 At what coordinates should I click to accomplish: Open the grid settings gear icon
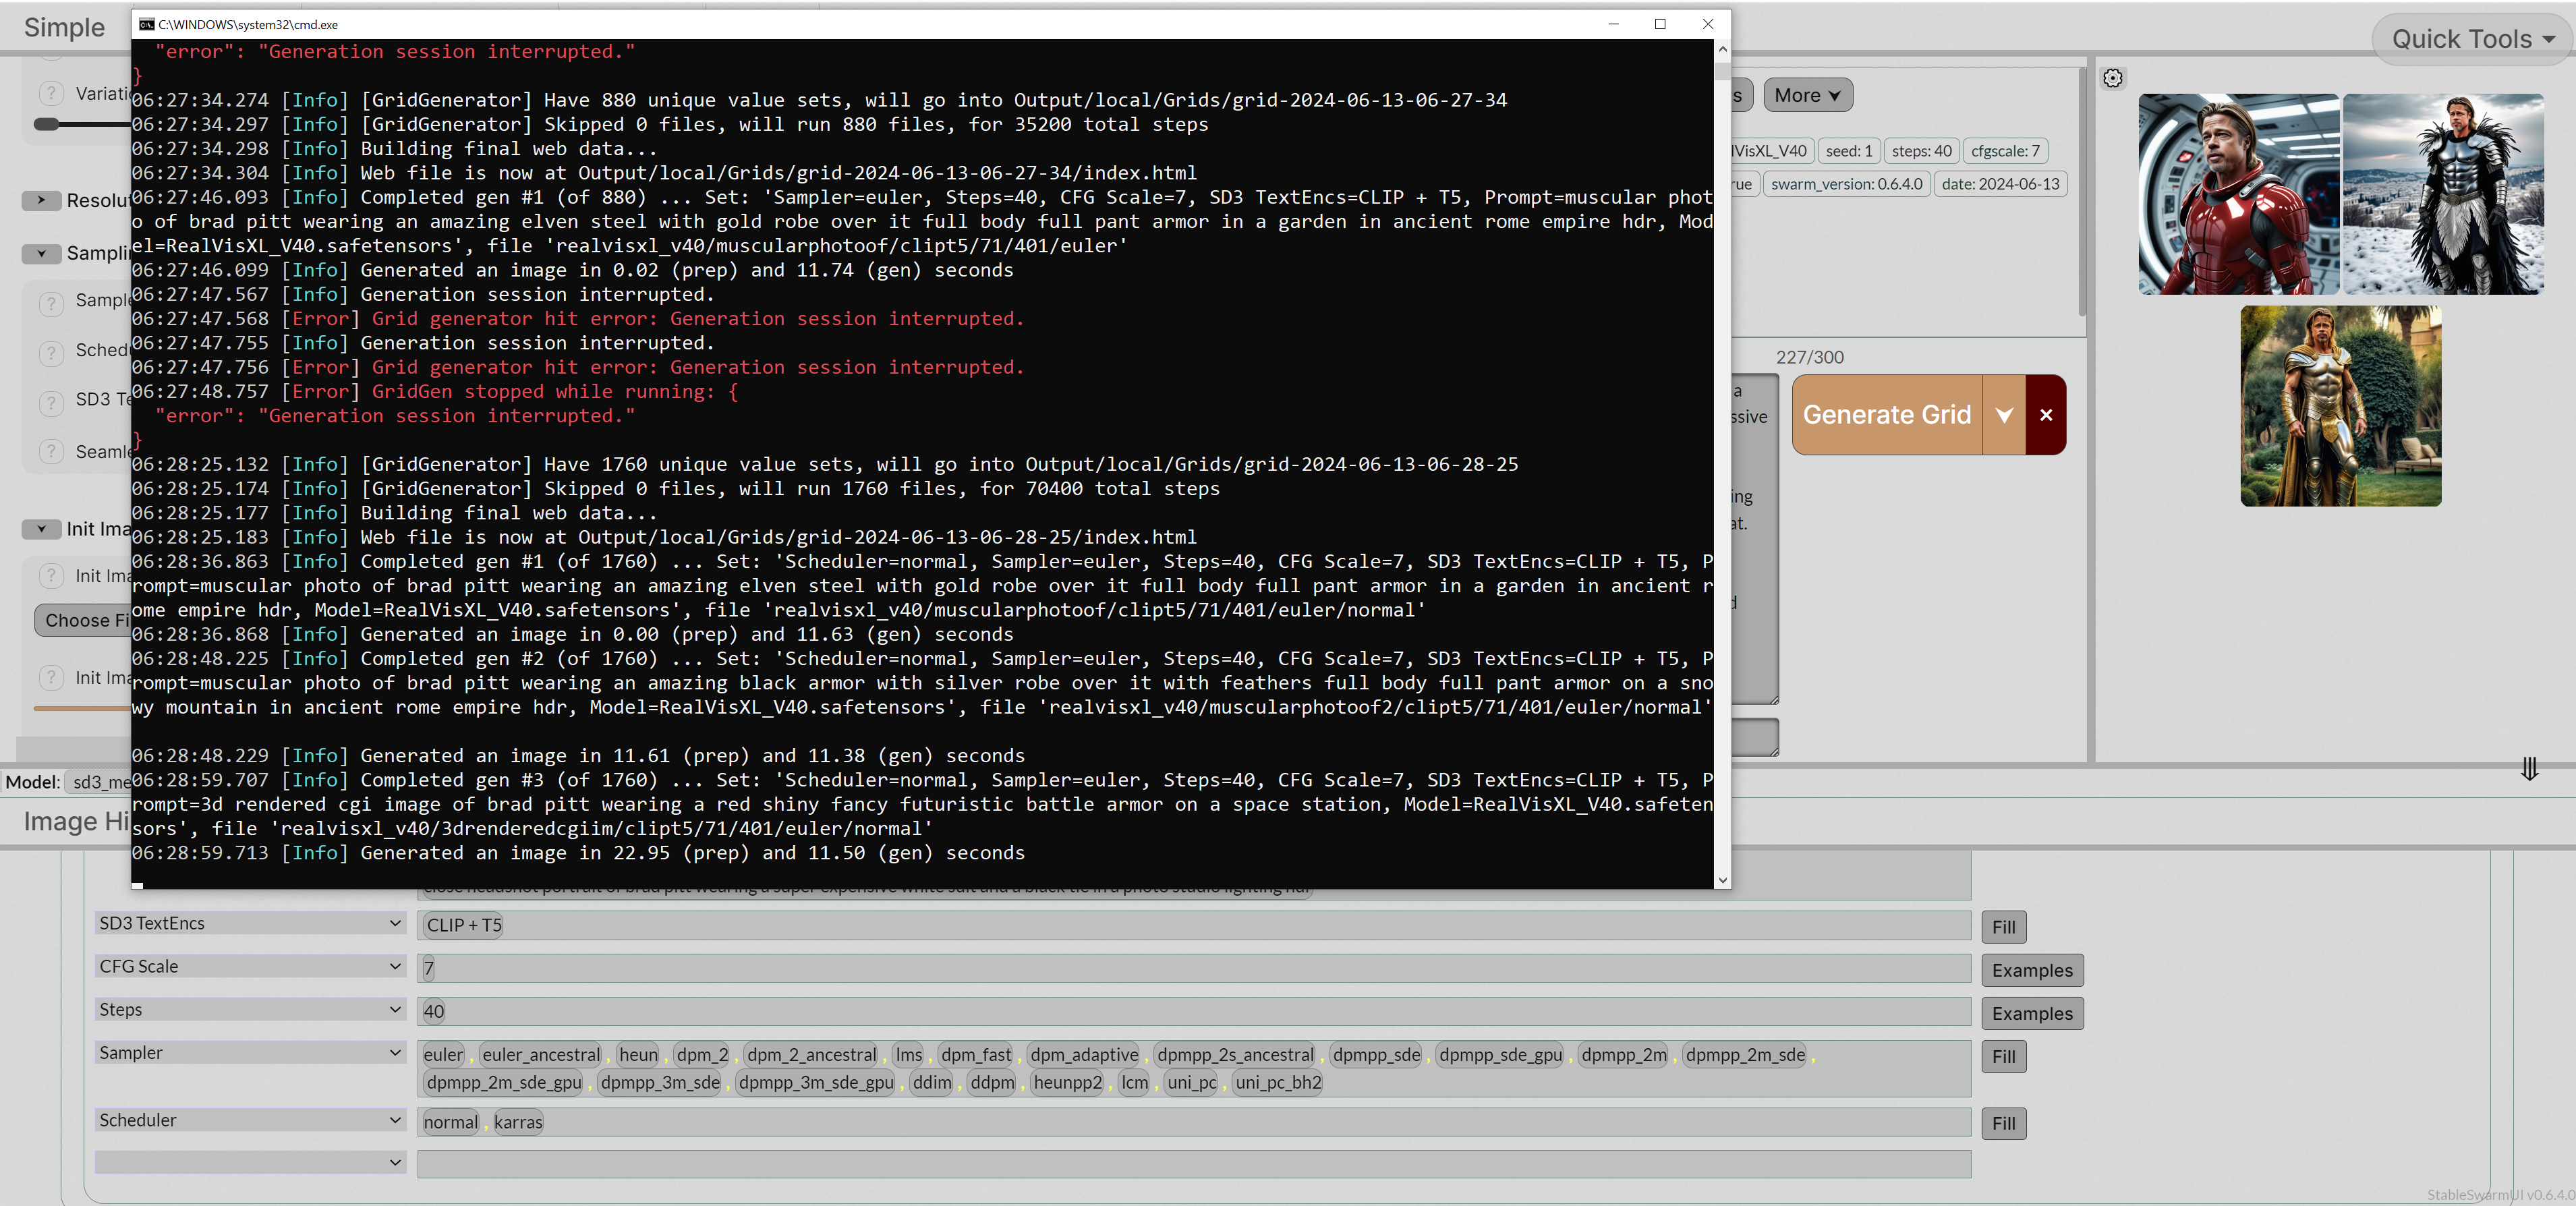tap(2113, 77)
